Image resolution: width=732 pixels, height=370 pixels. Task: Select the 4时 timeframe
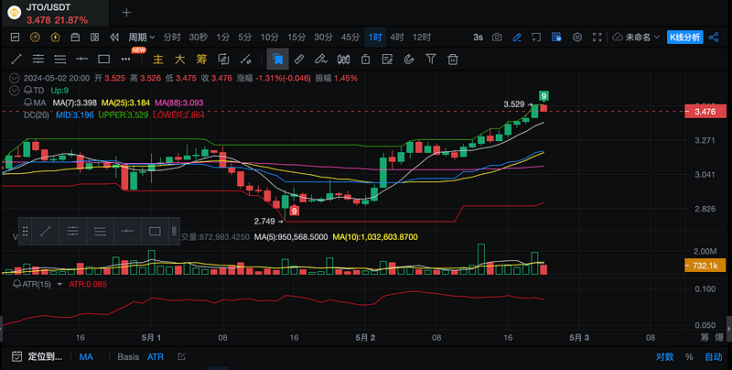(397, 38)
